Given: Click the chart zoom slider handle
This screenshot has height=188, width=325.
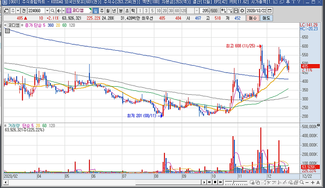Looking at the screenshot, I should point(234,182).
